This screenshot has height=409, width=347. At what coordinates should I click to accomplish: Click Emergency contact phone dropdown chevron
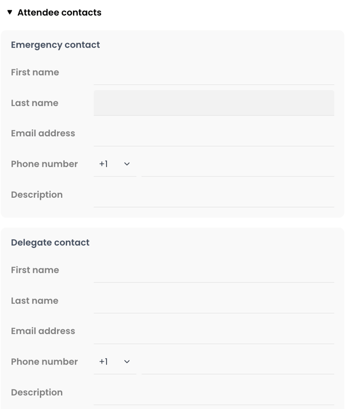tap(127, 164)
